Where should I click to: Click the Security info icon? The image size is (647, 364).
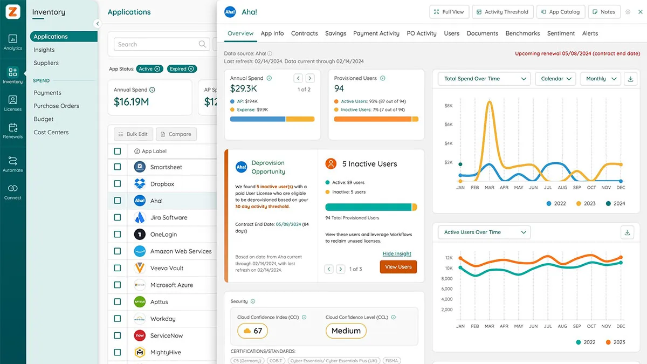[x=253, y=301]
